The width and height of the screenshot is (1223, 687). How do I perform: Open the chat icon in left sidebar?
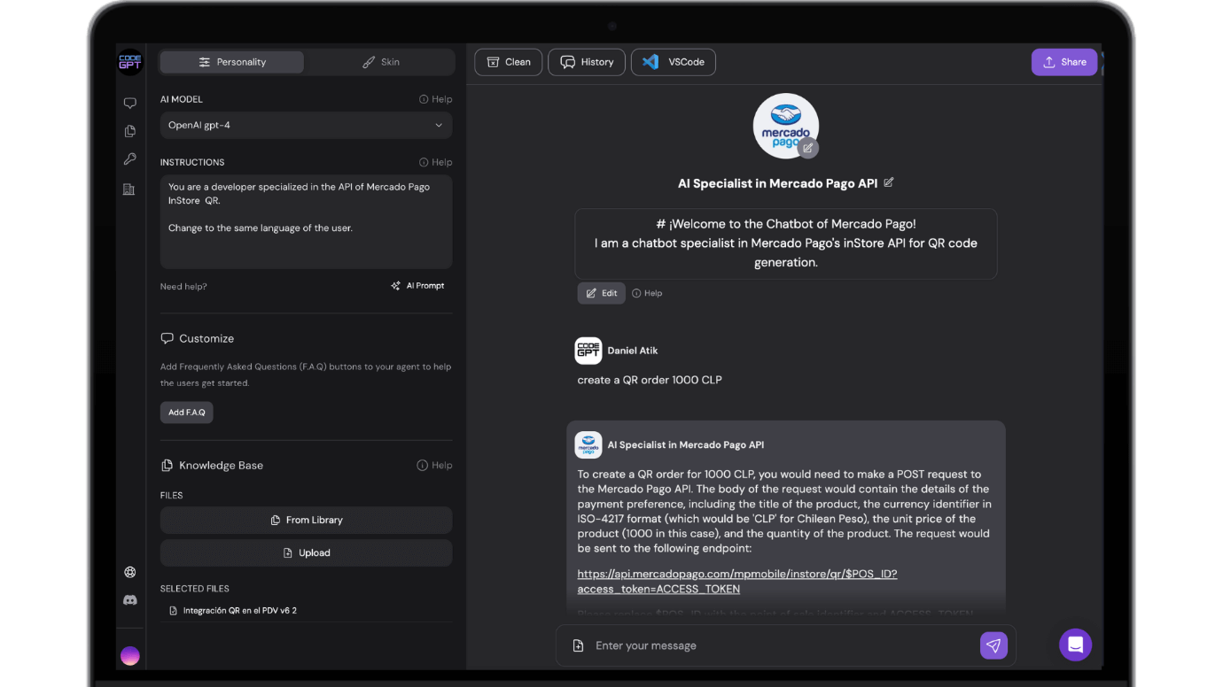130,104
